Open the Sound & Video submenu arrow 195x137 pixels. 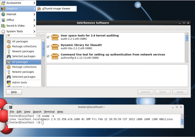coord(34,26)
